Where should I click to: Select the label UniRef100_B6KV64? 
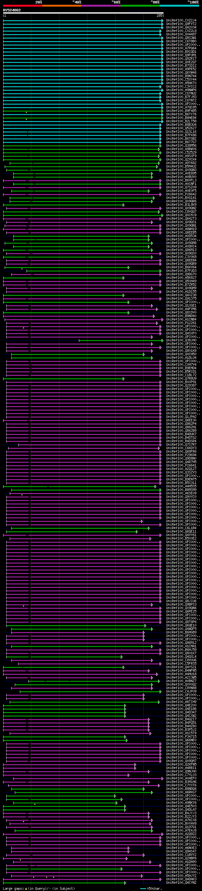click(x=181, y=267)
